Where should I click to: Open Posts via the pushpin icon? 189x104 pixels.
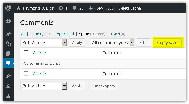(8, 34)
